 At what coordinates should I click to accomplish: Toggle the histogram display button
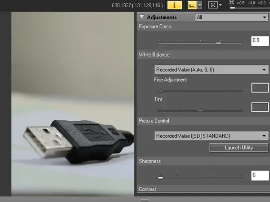pos(192,5)
